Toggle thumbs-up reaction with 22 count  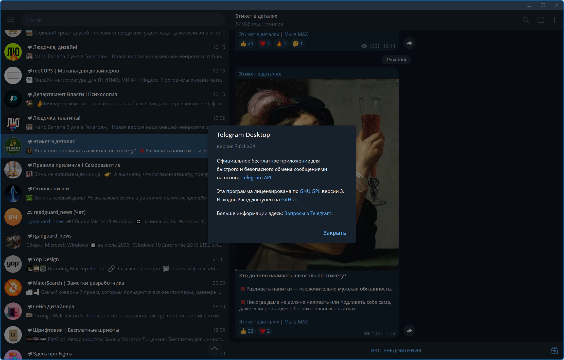247,331
